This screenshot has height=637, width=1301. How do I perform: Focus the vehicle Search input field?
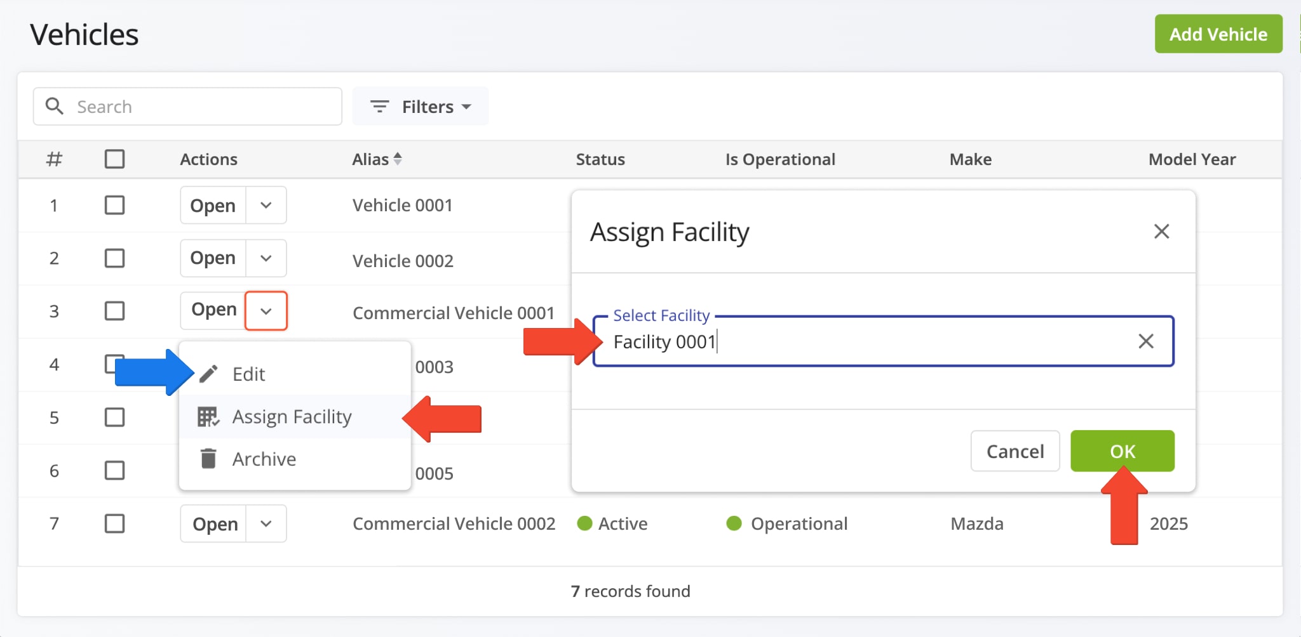pyautogui.click(x=203, y=107)
